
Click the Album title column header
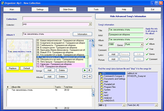coord(33,87)
